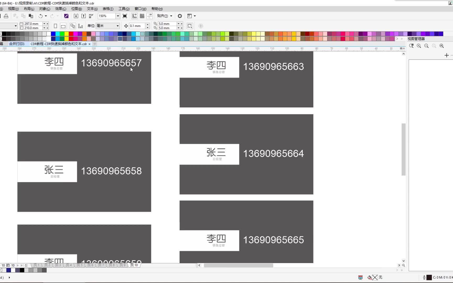Click the full-screen preview icon
Screen dimensions: 453x283
125,16
